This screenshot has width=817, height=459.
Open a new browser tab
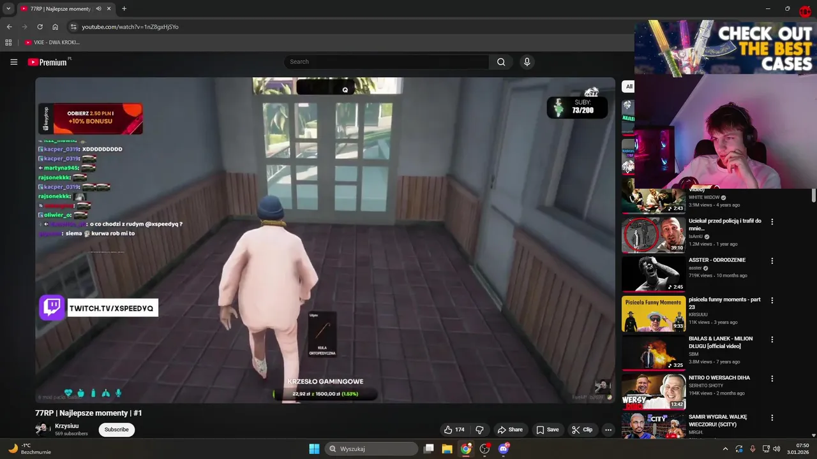click(124, 9)
